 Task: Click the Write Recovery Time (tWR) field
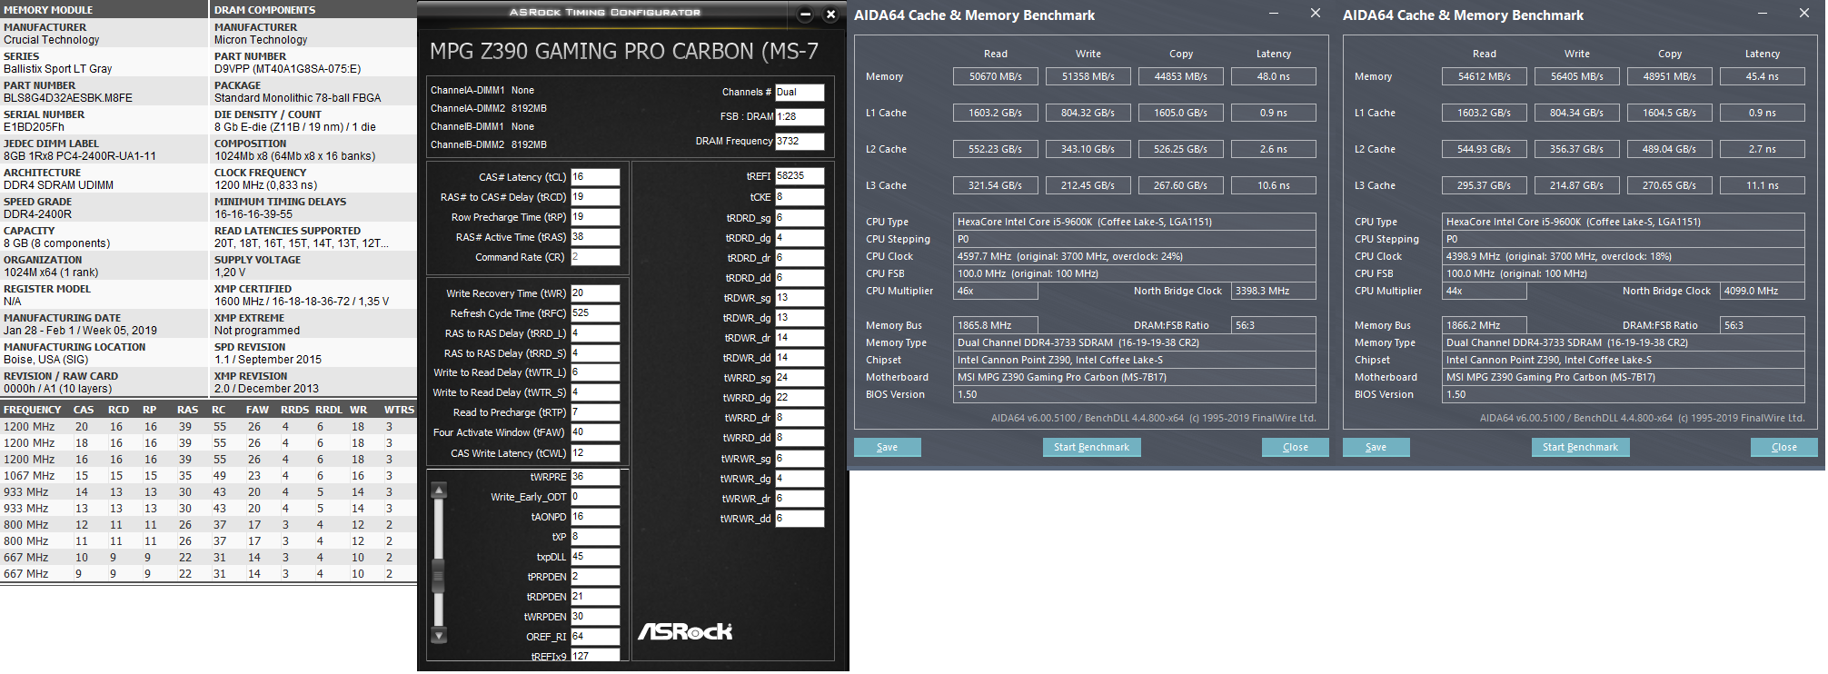pos(595,293)
